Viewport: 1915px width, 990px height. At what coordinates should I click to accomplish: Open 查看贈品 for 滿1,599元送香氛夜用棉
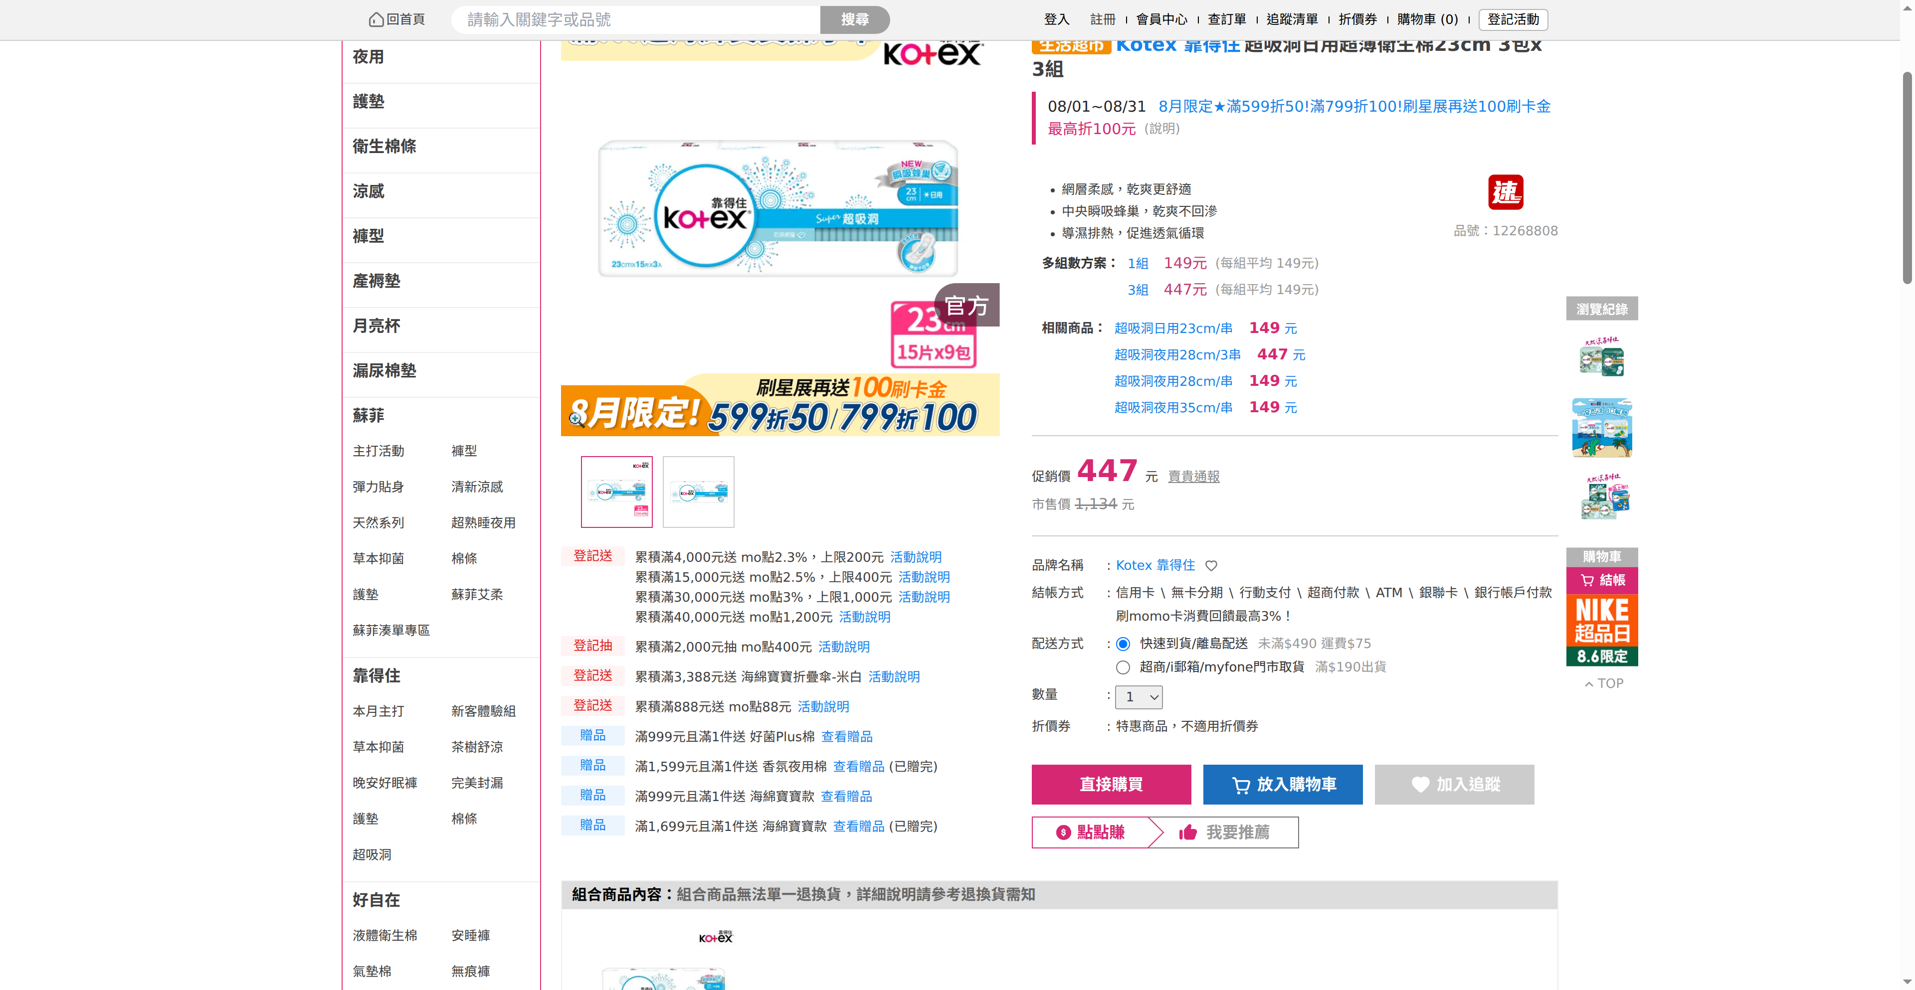pyautogui.click(x=859, y=767)
